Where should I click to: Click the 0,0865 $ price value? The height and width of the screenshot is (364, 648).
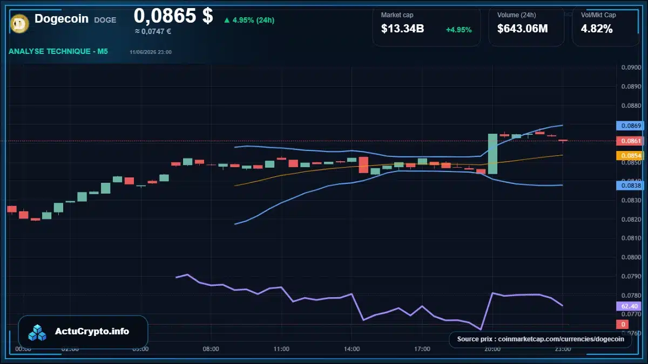[x=173, y=15]
